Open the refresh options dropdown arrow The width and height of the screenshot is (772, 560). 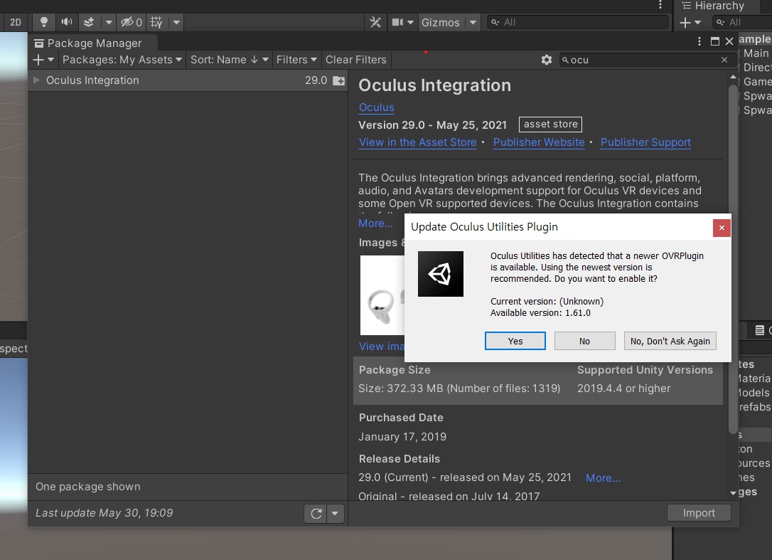[x=335, y=514]
